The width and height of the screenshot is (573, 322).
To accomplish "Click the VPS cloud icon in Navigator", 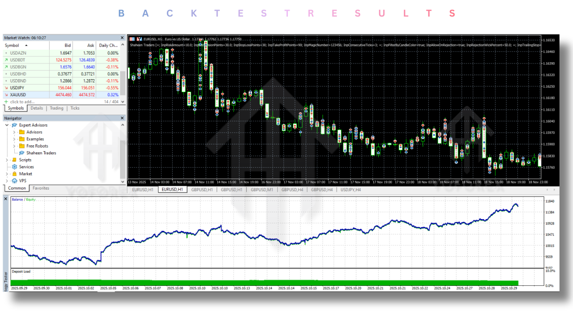I will pos(14,181).
